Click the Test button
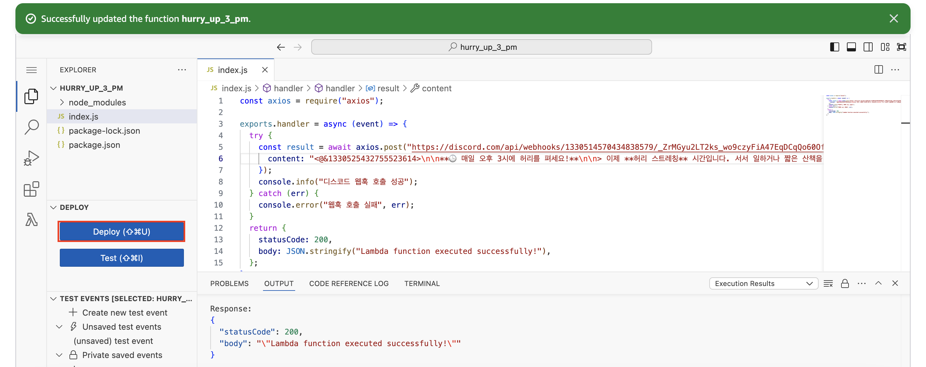The width and height of the screenshot is (926, 367). 122,258
